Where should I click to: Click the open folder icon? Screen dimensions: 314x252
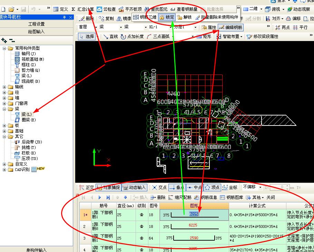(12, 9)
